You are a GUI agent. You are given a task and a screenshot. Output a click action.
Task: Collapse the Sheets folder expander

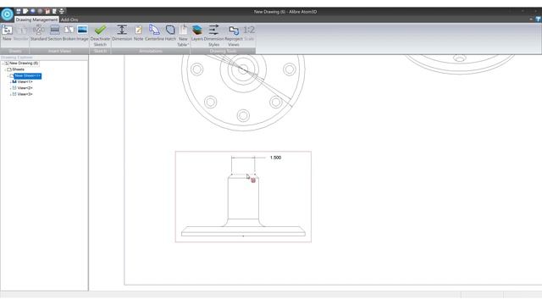5,69
